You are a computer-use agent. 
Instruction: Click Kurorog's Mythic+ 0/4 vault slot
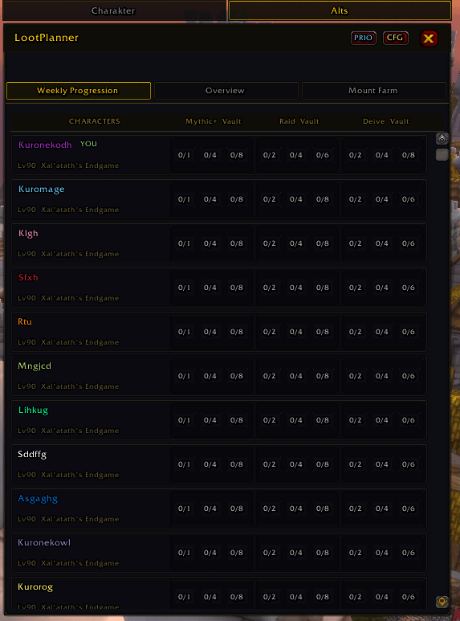(x=210, y=597)
